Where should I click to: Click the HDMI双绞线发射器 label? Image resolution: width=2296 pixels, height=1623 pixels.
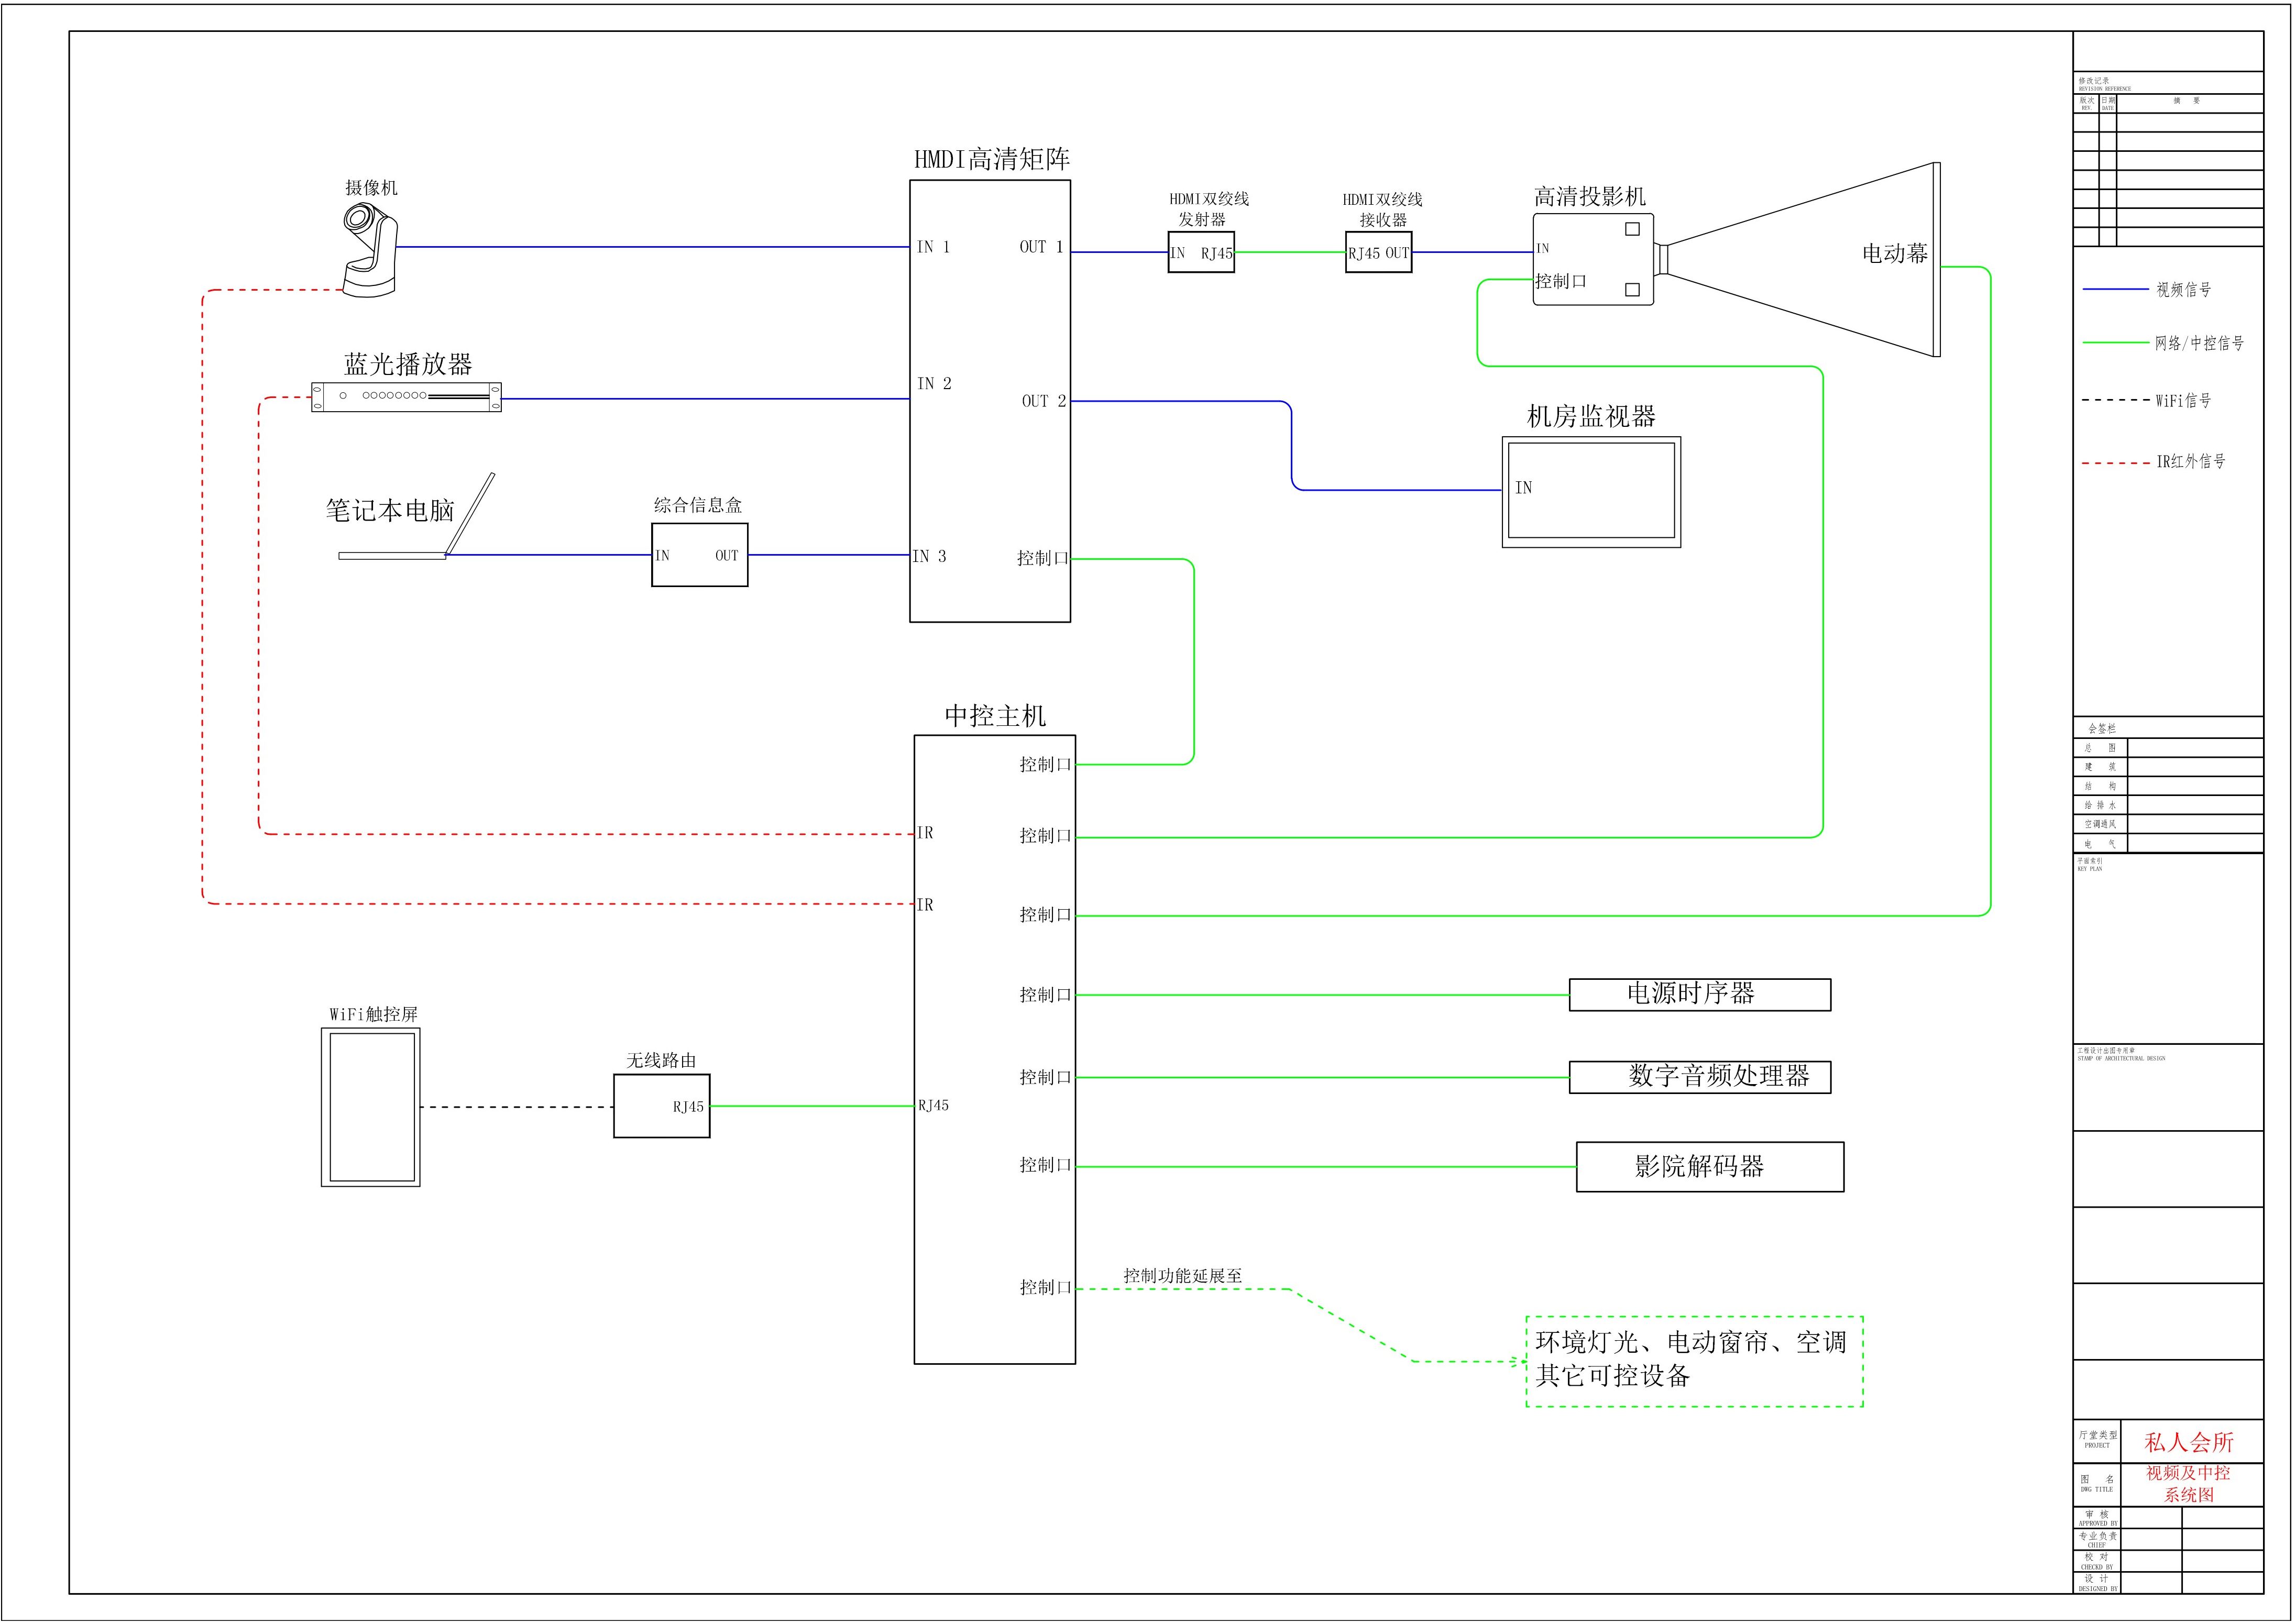(1208, 209)
